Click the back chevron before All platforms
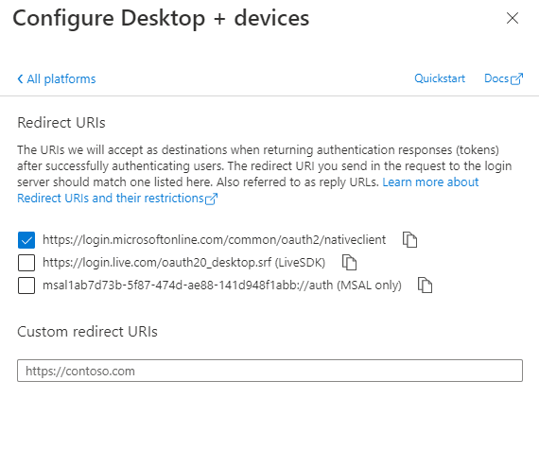 point(20,79)
